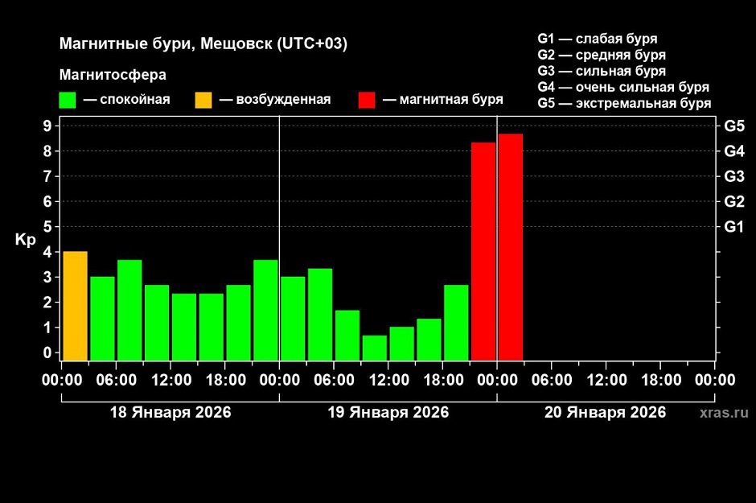Screen dimensions: 756x503
Task: Select the '19 Января 2026' date label
Action: [x=388, y=413]
